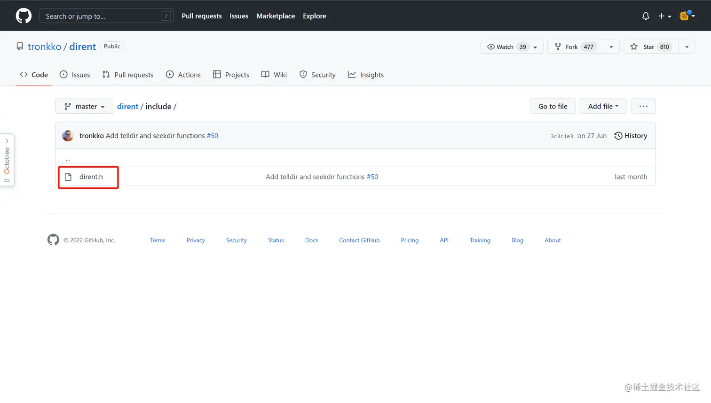Open the Privacy footer link
The height and width of the screenshot is (403, 711).
(x=196, y=240)
